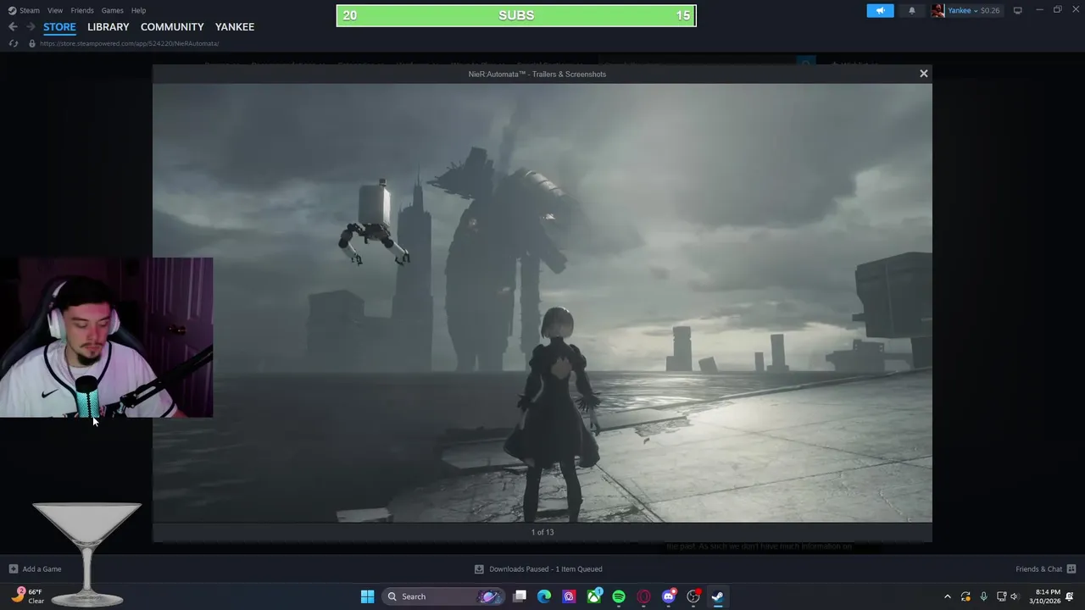Open OBS Studio from taskbar
Screen dimensions: 1085x610
click(x=693, y=596)
